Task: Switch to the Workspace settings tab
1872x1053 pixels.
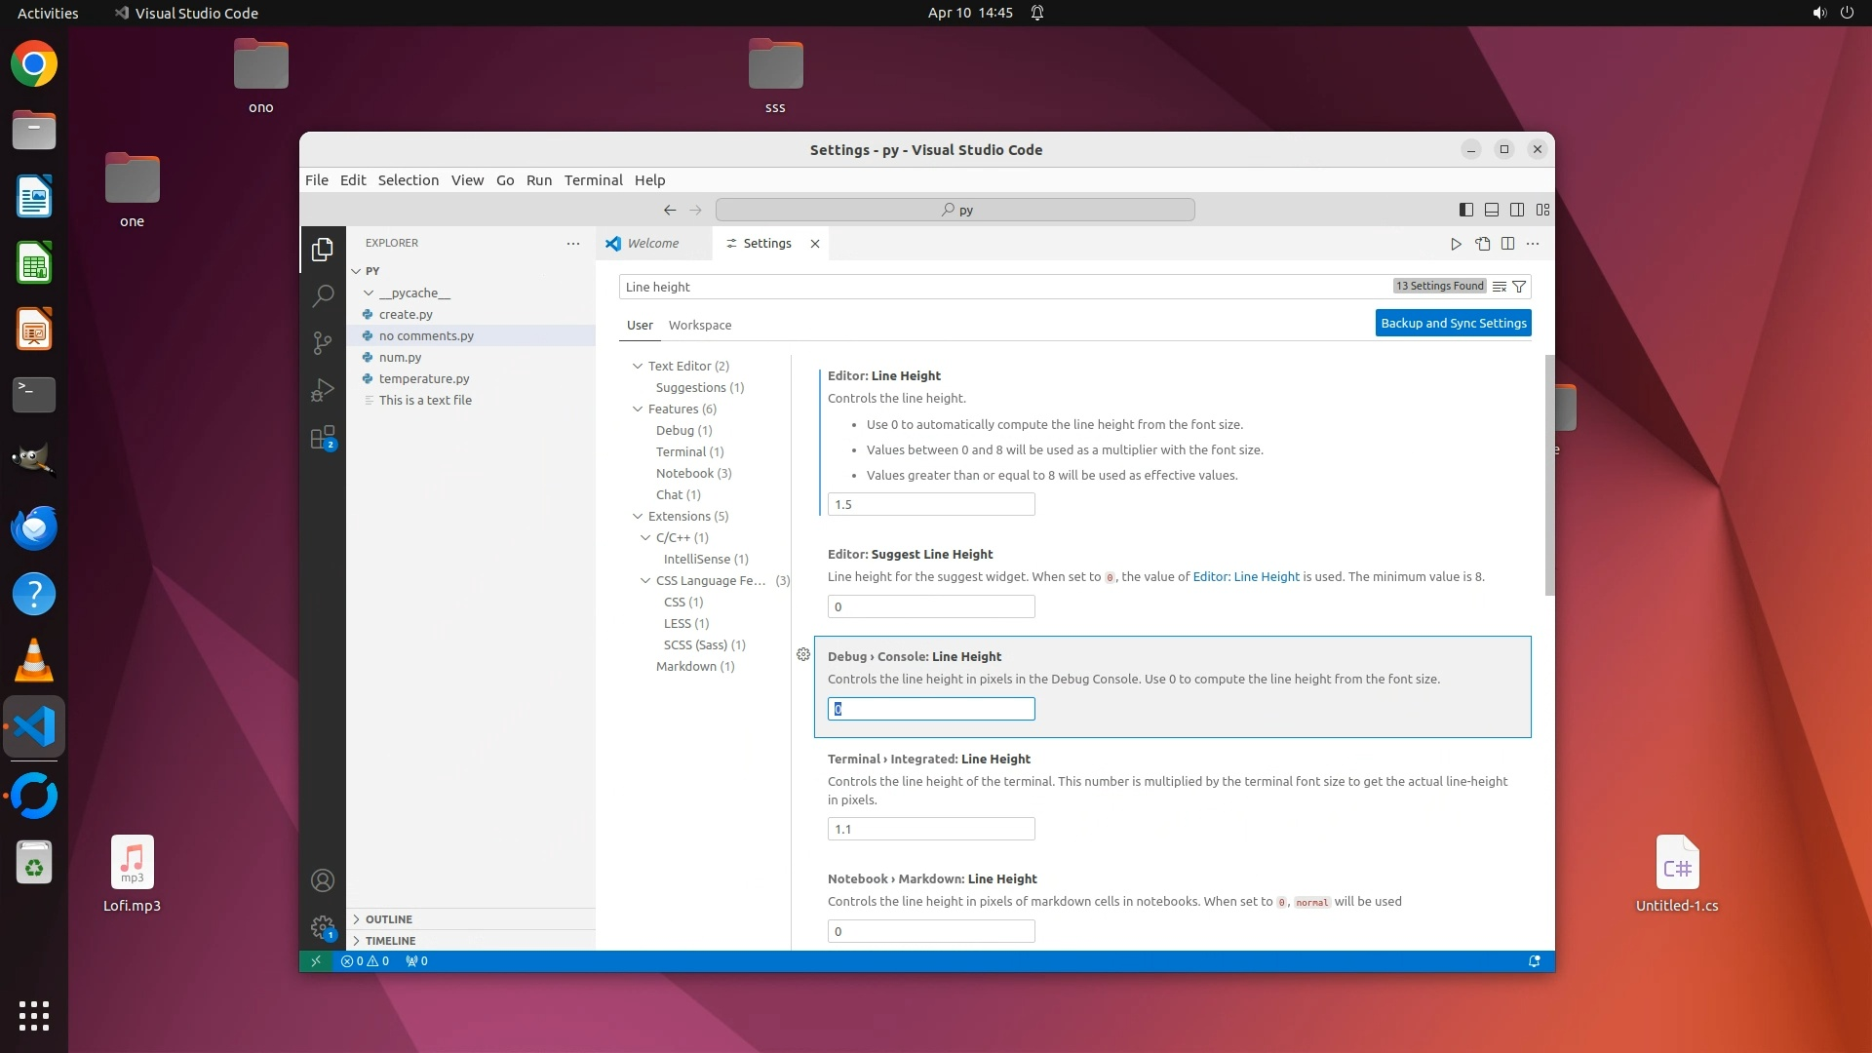Action: pos(699,326)
